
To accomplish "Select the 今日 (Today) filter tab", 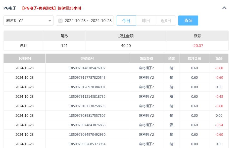I will [126, 20].
